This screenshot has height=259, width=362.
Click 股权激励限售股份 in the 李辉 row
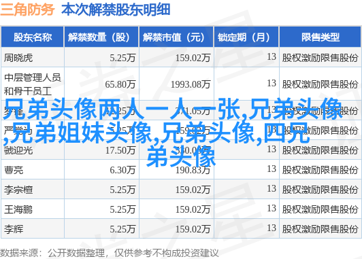(x=320, y=229)
